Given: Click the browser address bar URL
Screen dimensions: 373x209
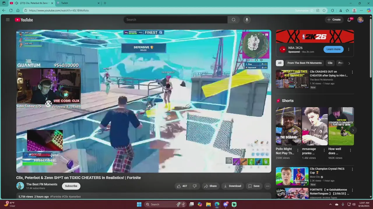Looking at the screenshot, I should point(59,10).
